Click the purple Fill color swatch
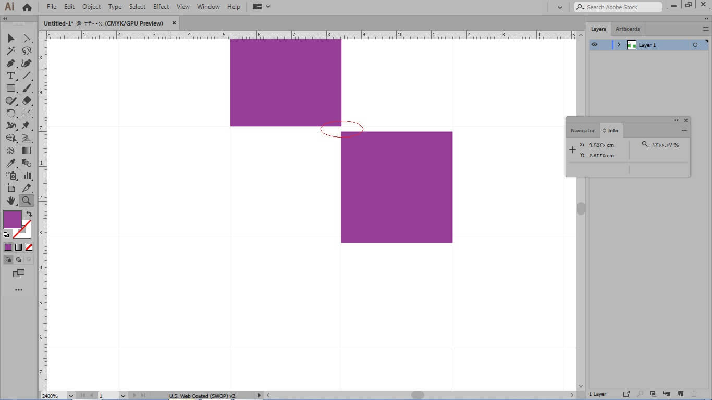712x400 pixels. point(12,219)
